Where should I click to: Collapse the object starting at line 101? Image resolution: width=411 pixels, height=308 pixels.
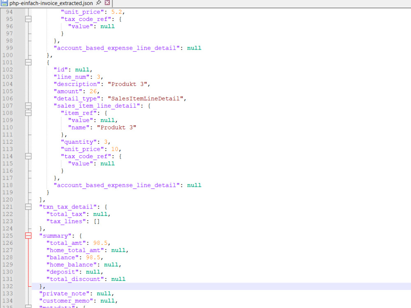(28, 62)
